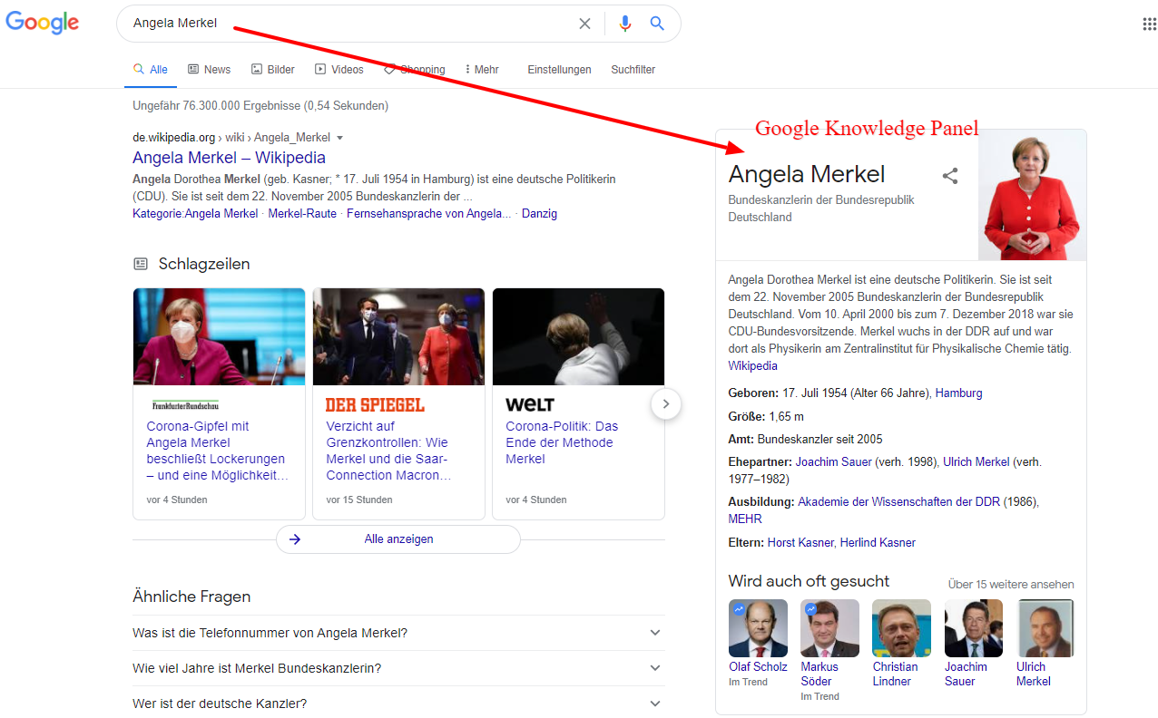The width and height of the screenshot is (1158, 718).
Task: Expand question about Telefonnummer von Angela Merkel
Action: click(x=398, y=633)
